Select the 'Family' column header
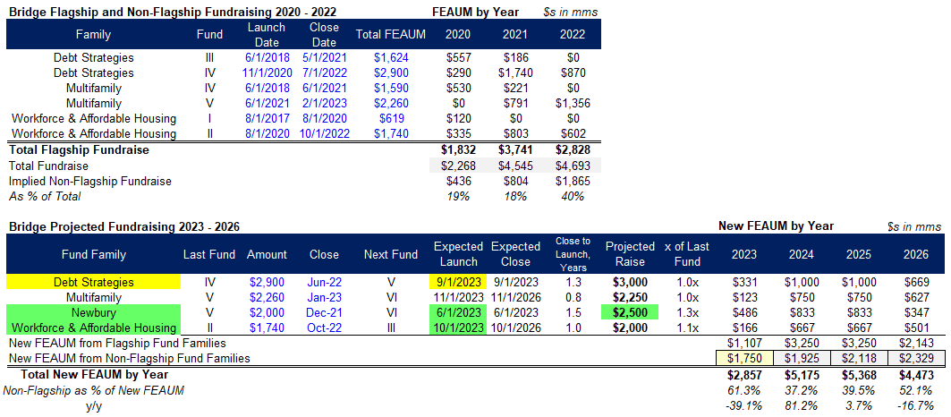 pos(93,35)
